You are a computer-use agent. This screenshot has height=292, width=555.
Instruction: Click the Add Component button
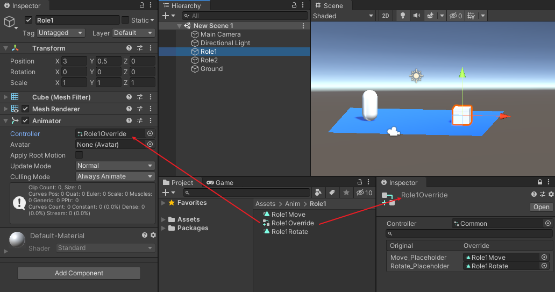79,273
